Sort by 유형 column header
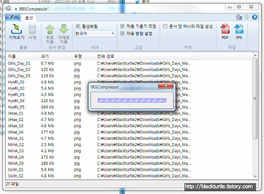Viewport: 264px width, 194px height. tap(83, 56)
